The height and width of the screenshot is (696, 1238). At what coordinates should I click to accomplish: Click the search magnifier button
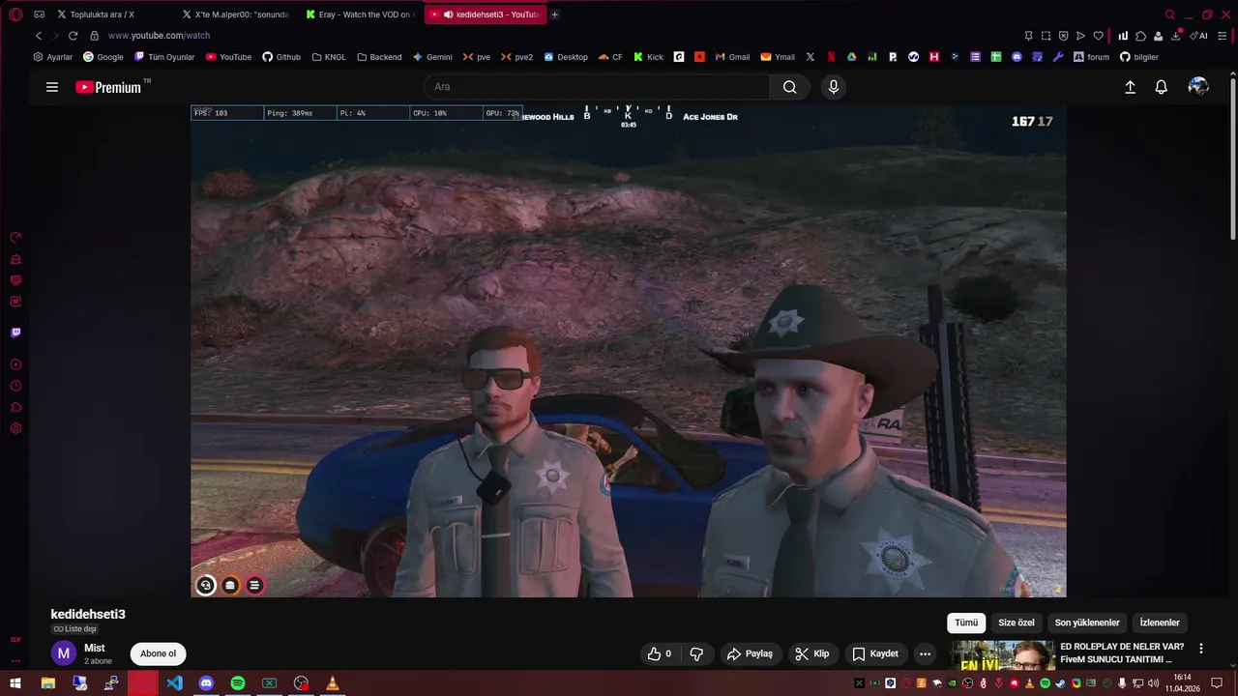pos(789,87)
